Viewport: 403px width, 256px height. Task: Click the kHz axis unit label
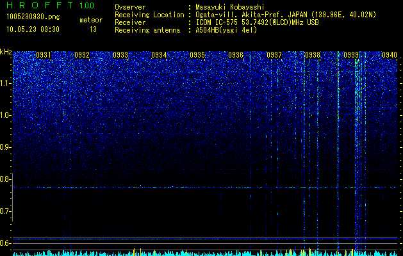[x=6, y=52]
